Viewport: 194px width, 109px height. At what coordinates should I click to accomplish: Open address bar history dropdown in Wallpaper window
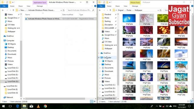point(158,10)
